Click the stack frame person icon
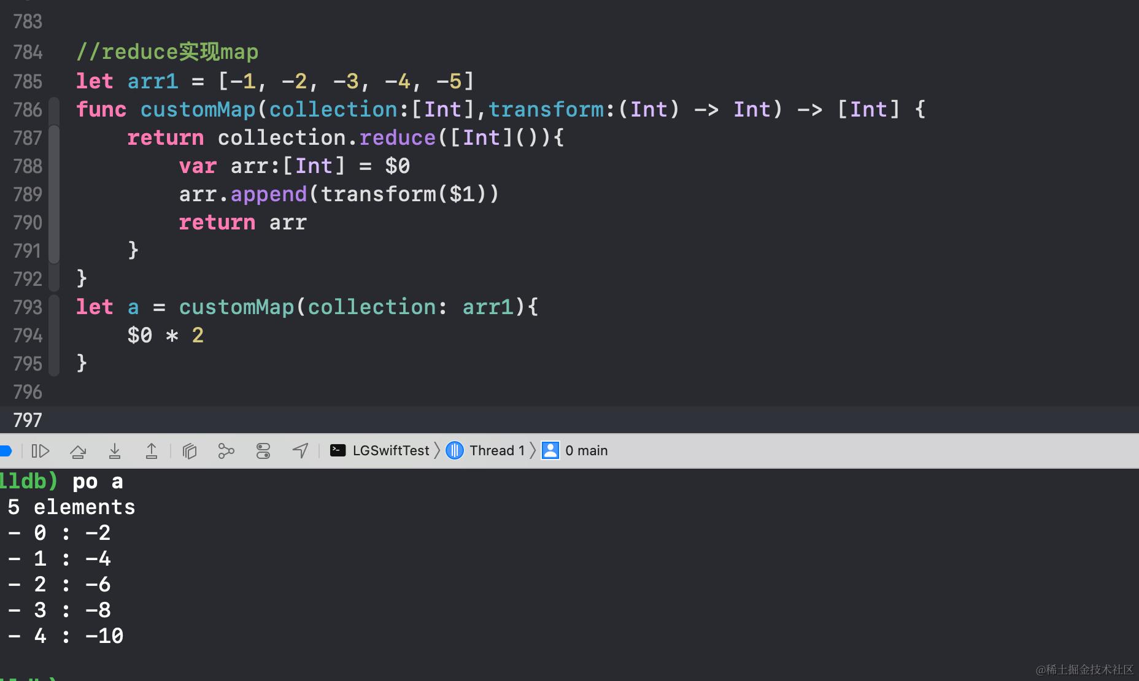This screenshot has height=681, width=1139. [x=550, y=451]
